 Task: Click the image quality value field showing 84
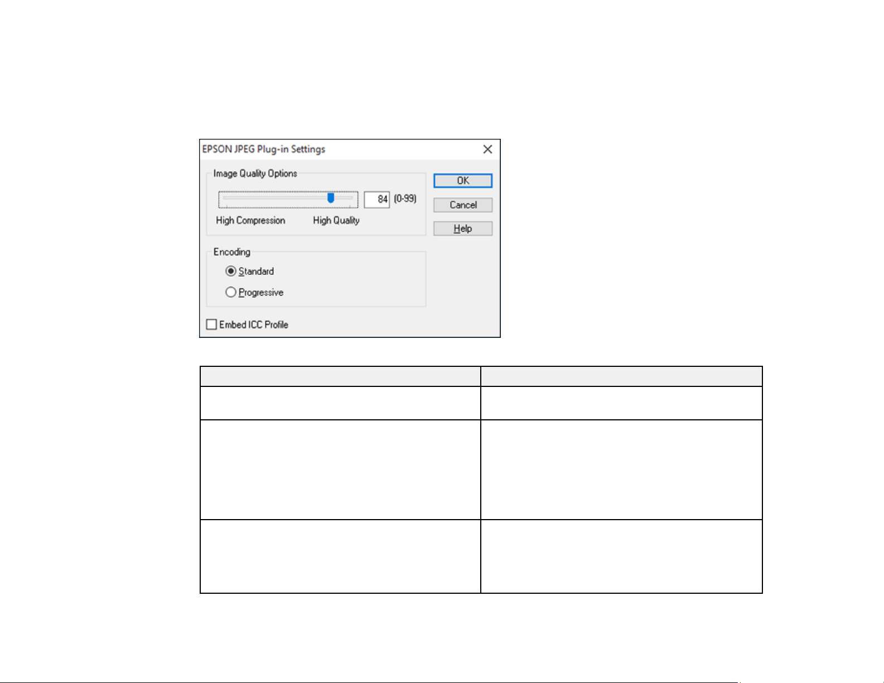pyautogui.click(x=377, y=200)
